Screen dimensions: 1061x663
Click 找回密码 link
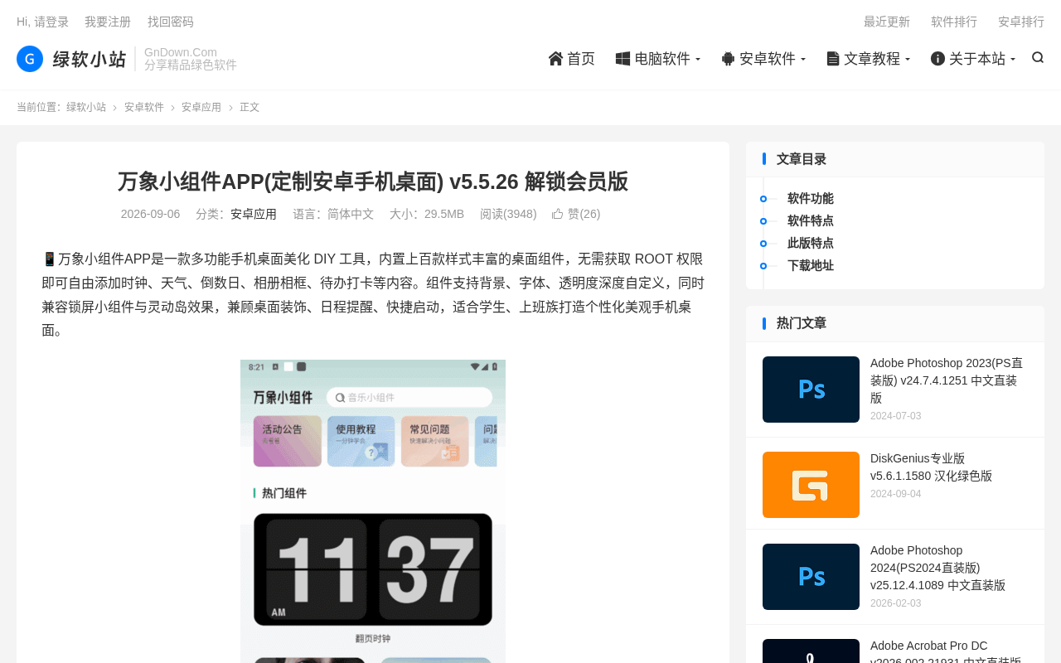tap(171, 22)
